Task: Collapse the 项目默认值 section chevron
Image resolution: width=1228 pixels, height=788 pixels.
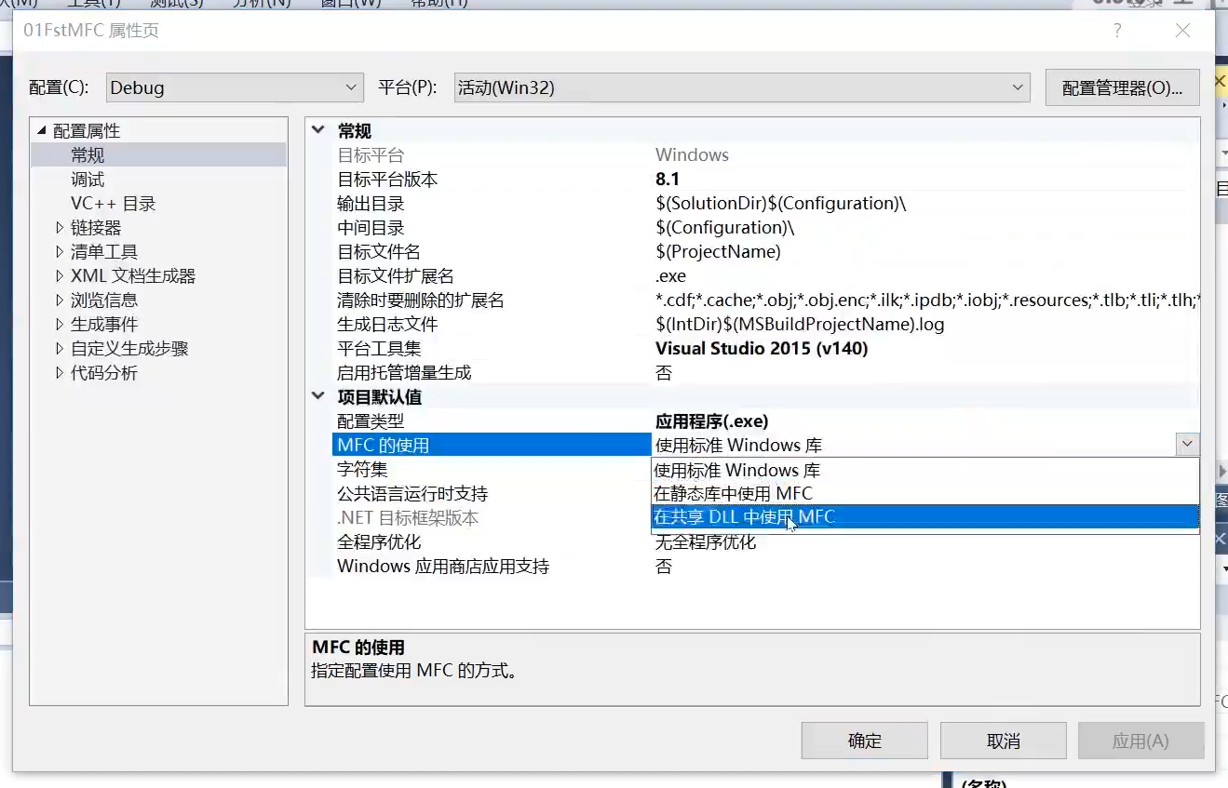Action: tap(318, 396)
